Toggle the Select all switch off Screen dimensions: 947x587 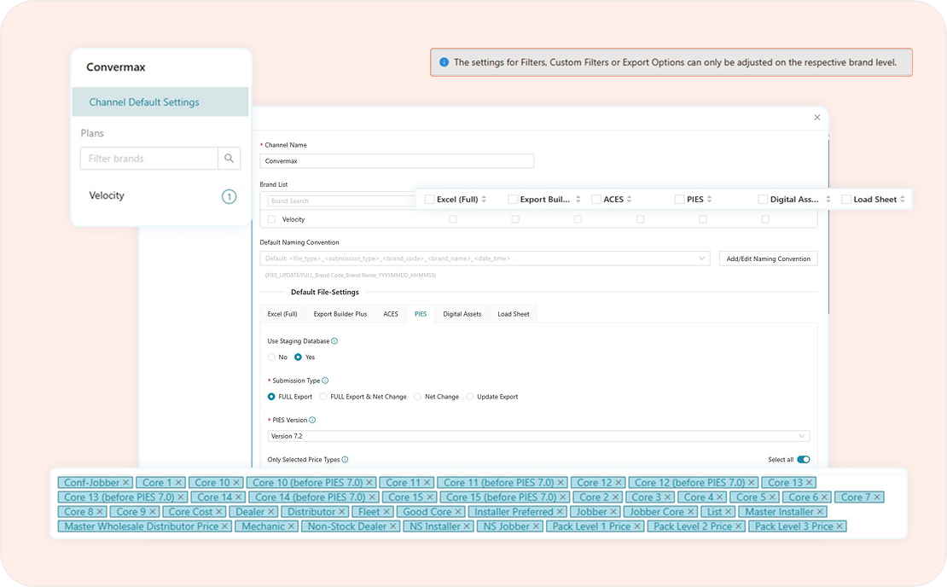(803, 460)
